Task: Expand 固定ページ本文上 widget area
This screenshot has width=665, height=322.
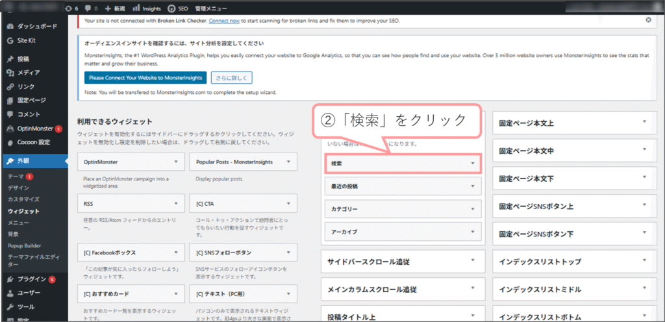Action: (644, 122)
